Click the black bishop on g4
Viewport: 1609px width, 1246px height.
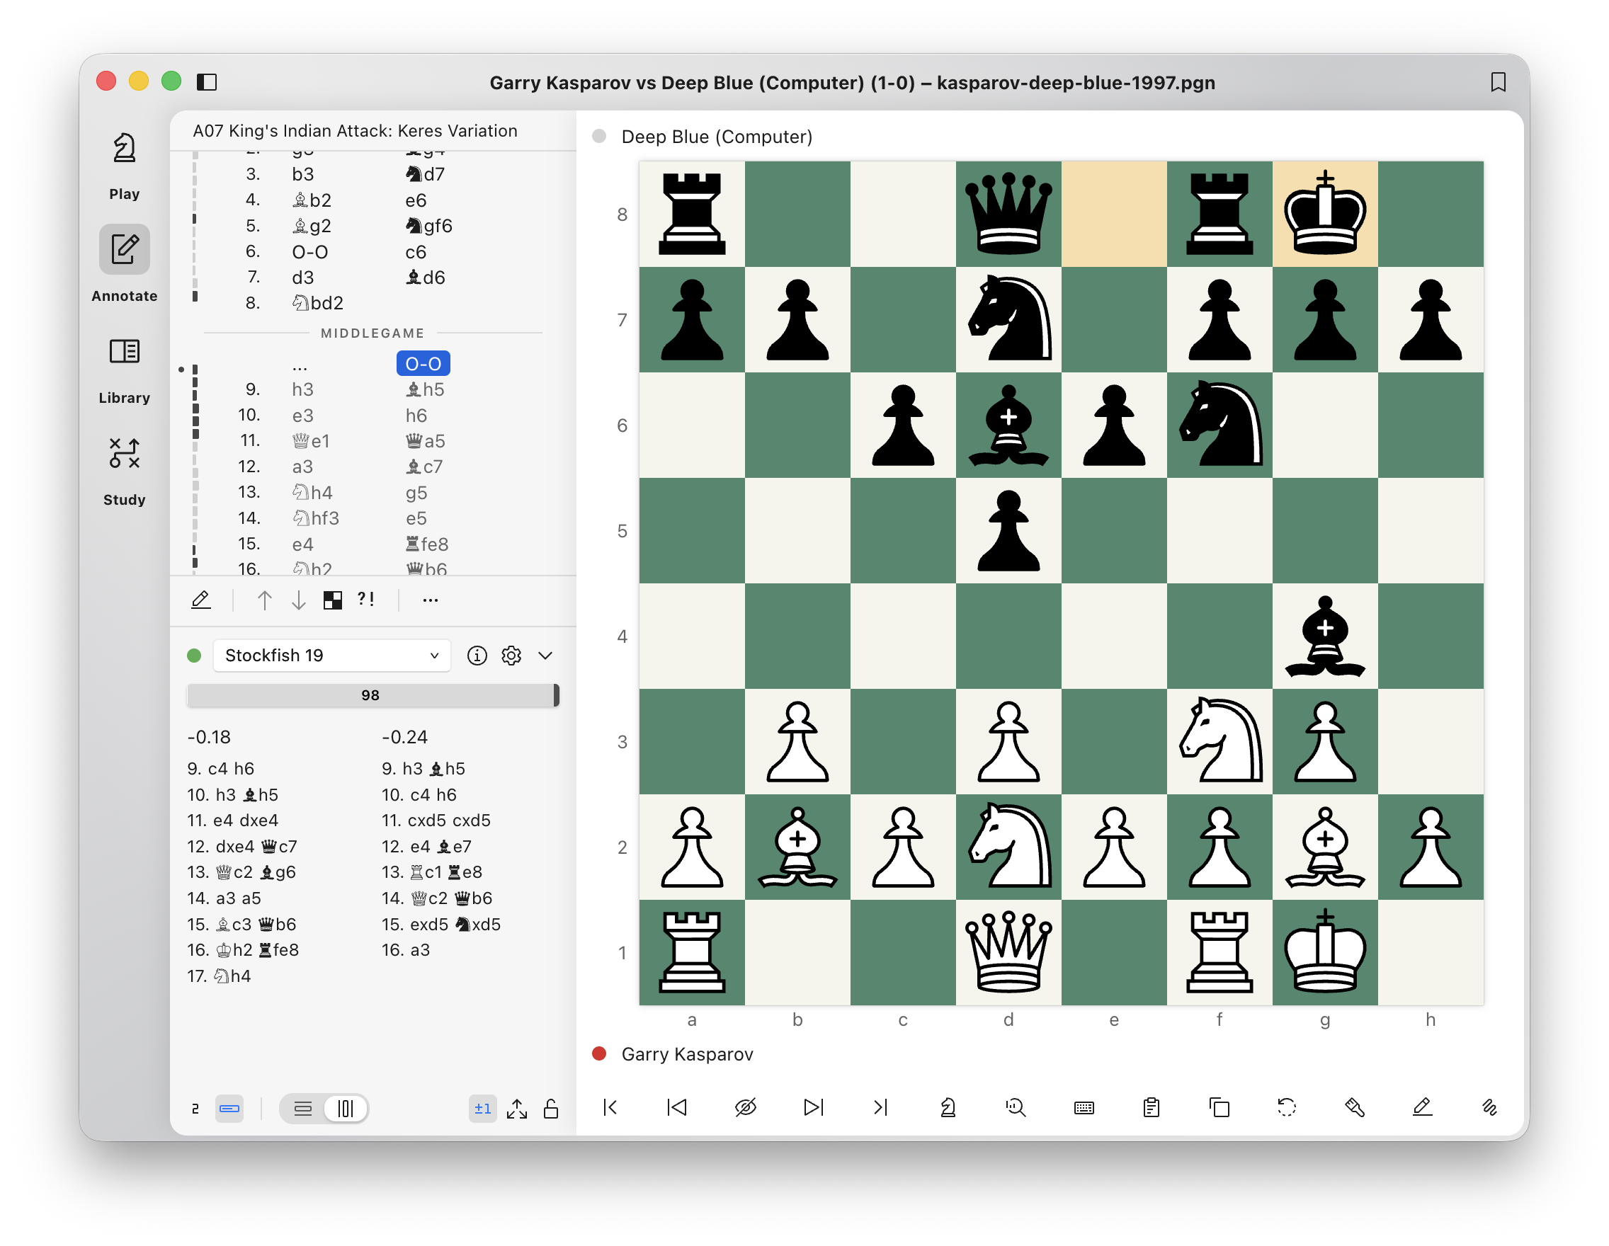coord(1325,636)
